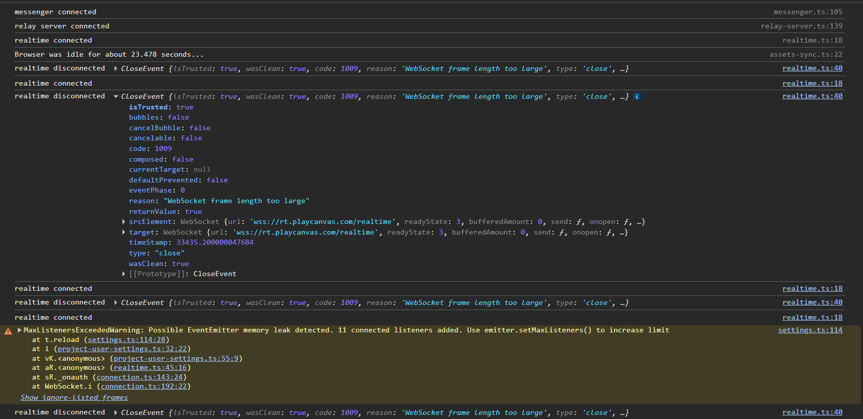Select the 'type: "close"' property row
Screen dimensions: 863x419
(x=157, y=253)
